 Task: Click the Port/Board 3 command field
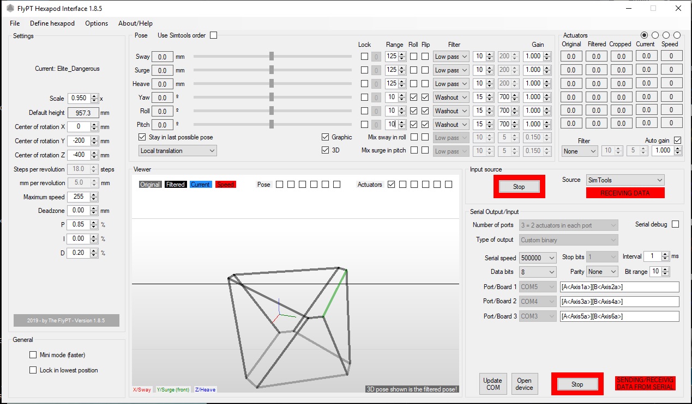click(619, 316)
